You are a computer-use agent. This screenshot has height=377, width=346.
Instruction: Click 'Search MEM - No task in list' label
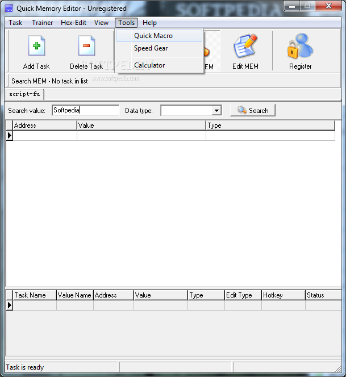pyautogui.click(x=49, y=81)
